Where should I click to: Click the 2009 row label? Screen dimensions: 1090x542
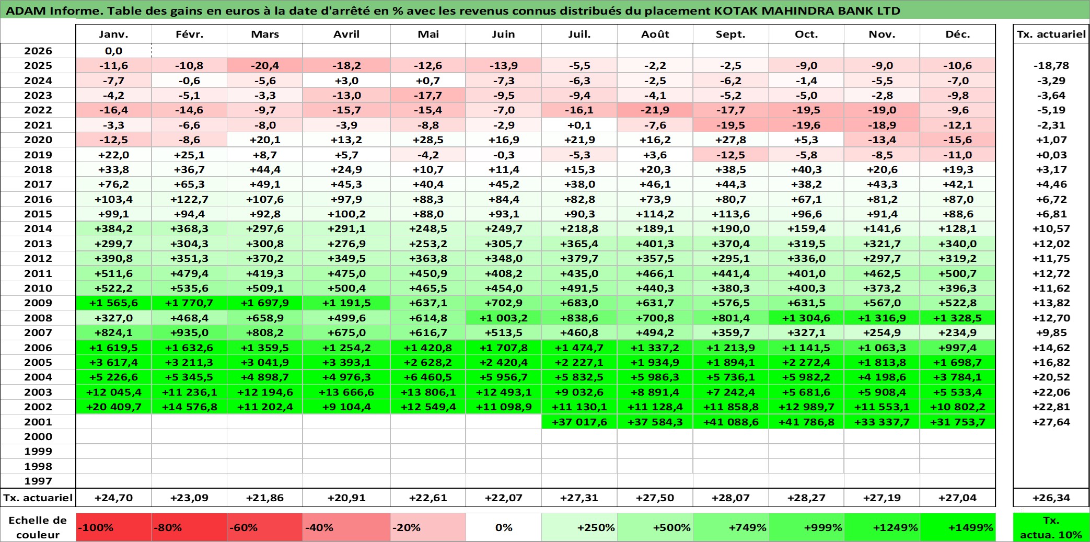[x=38, y=303]
